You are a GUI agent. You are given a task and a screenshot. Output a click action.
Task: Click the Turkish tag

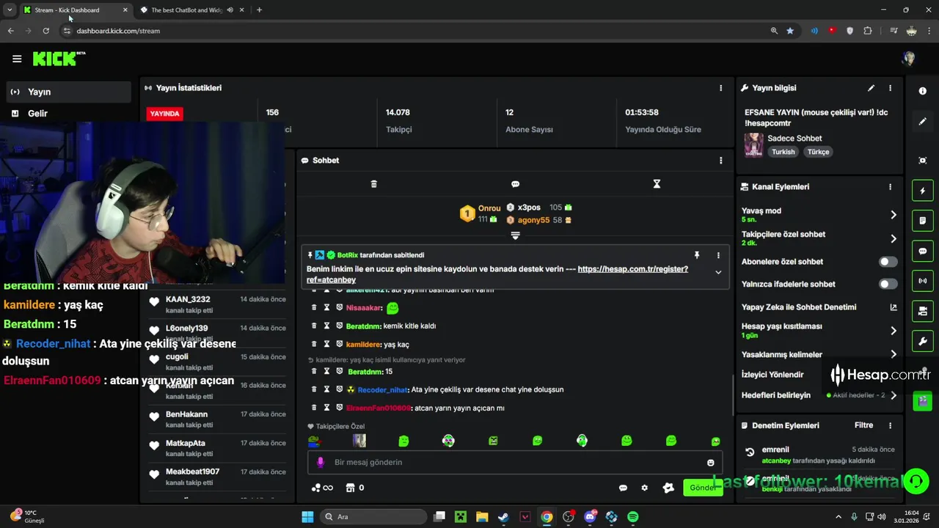click(783, 152)
